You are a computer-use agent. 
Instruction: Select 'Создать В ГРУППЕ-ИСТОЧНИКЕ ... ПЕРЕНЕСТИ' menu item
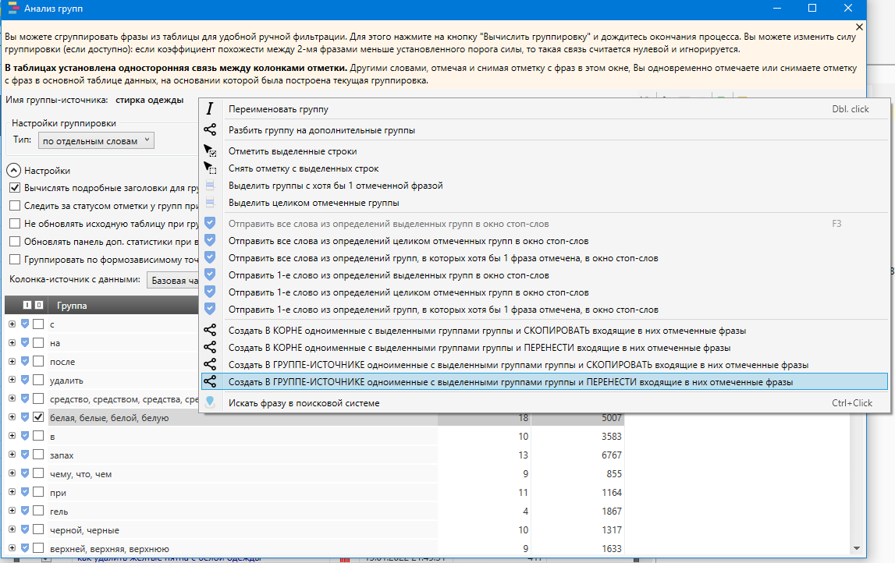545,381
